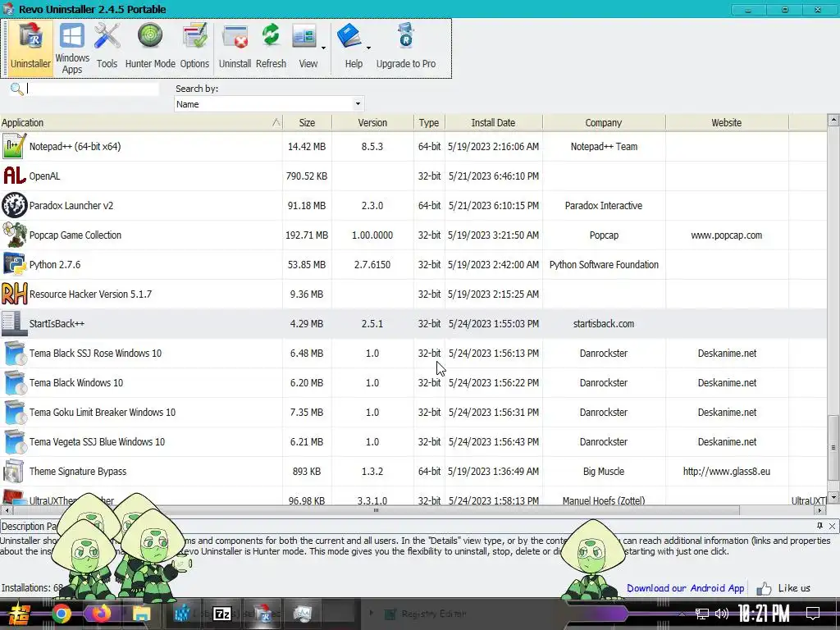Open the notification center icon
This screenshot has width=840, height=630.
(x=813, y=614)
